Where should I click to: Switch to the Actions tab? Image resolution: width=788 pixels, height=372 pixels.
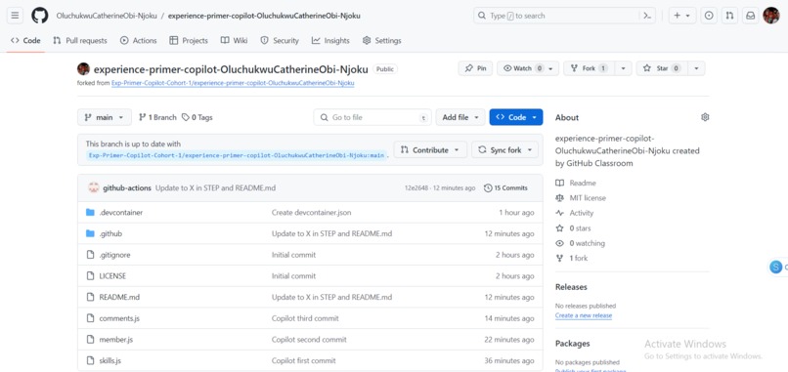pos(139,41)
